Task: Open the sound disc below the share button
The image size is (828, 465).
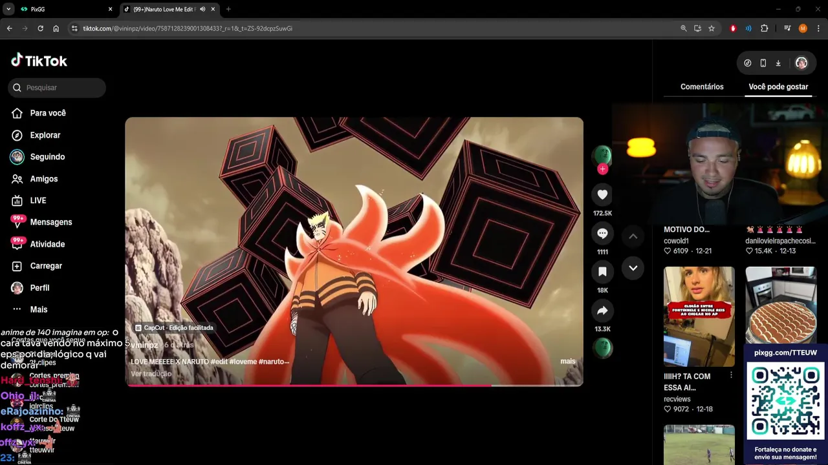Action: tap(602, 347)
